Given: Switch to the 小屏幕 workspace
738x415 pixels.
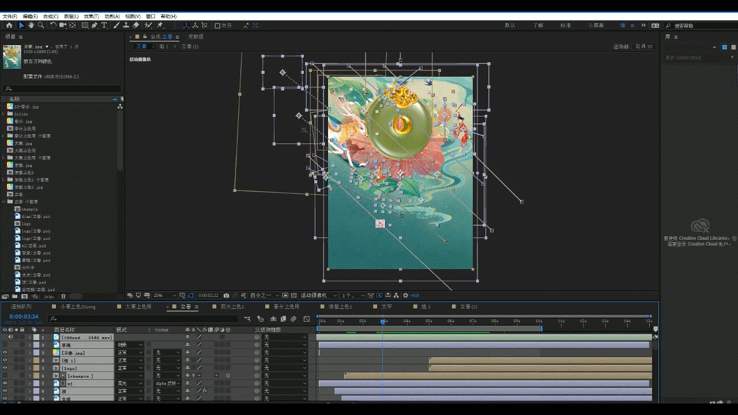Looking at the screenshot, I should coord(596,25).
